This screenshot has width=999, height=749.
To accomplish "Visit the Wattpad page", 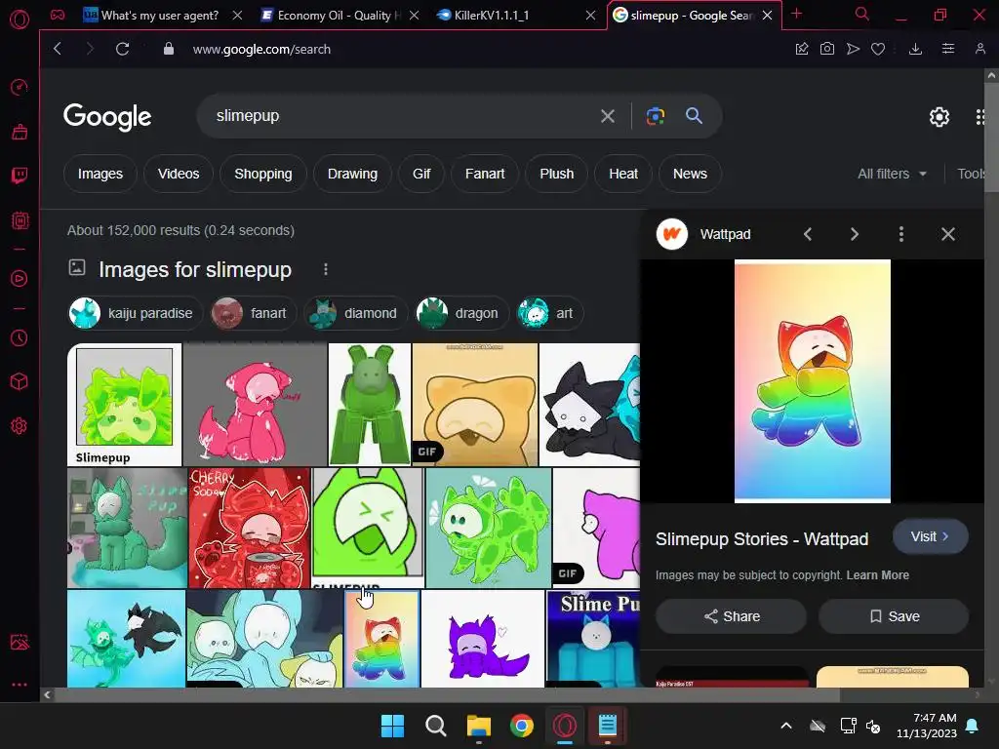I will (x=930, y=536).
